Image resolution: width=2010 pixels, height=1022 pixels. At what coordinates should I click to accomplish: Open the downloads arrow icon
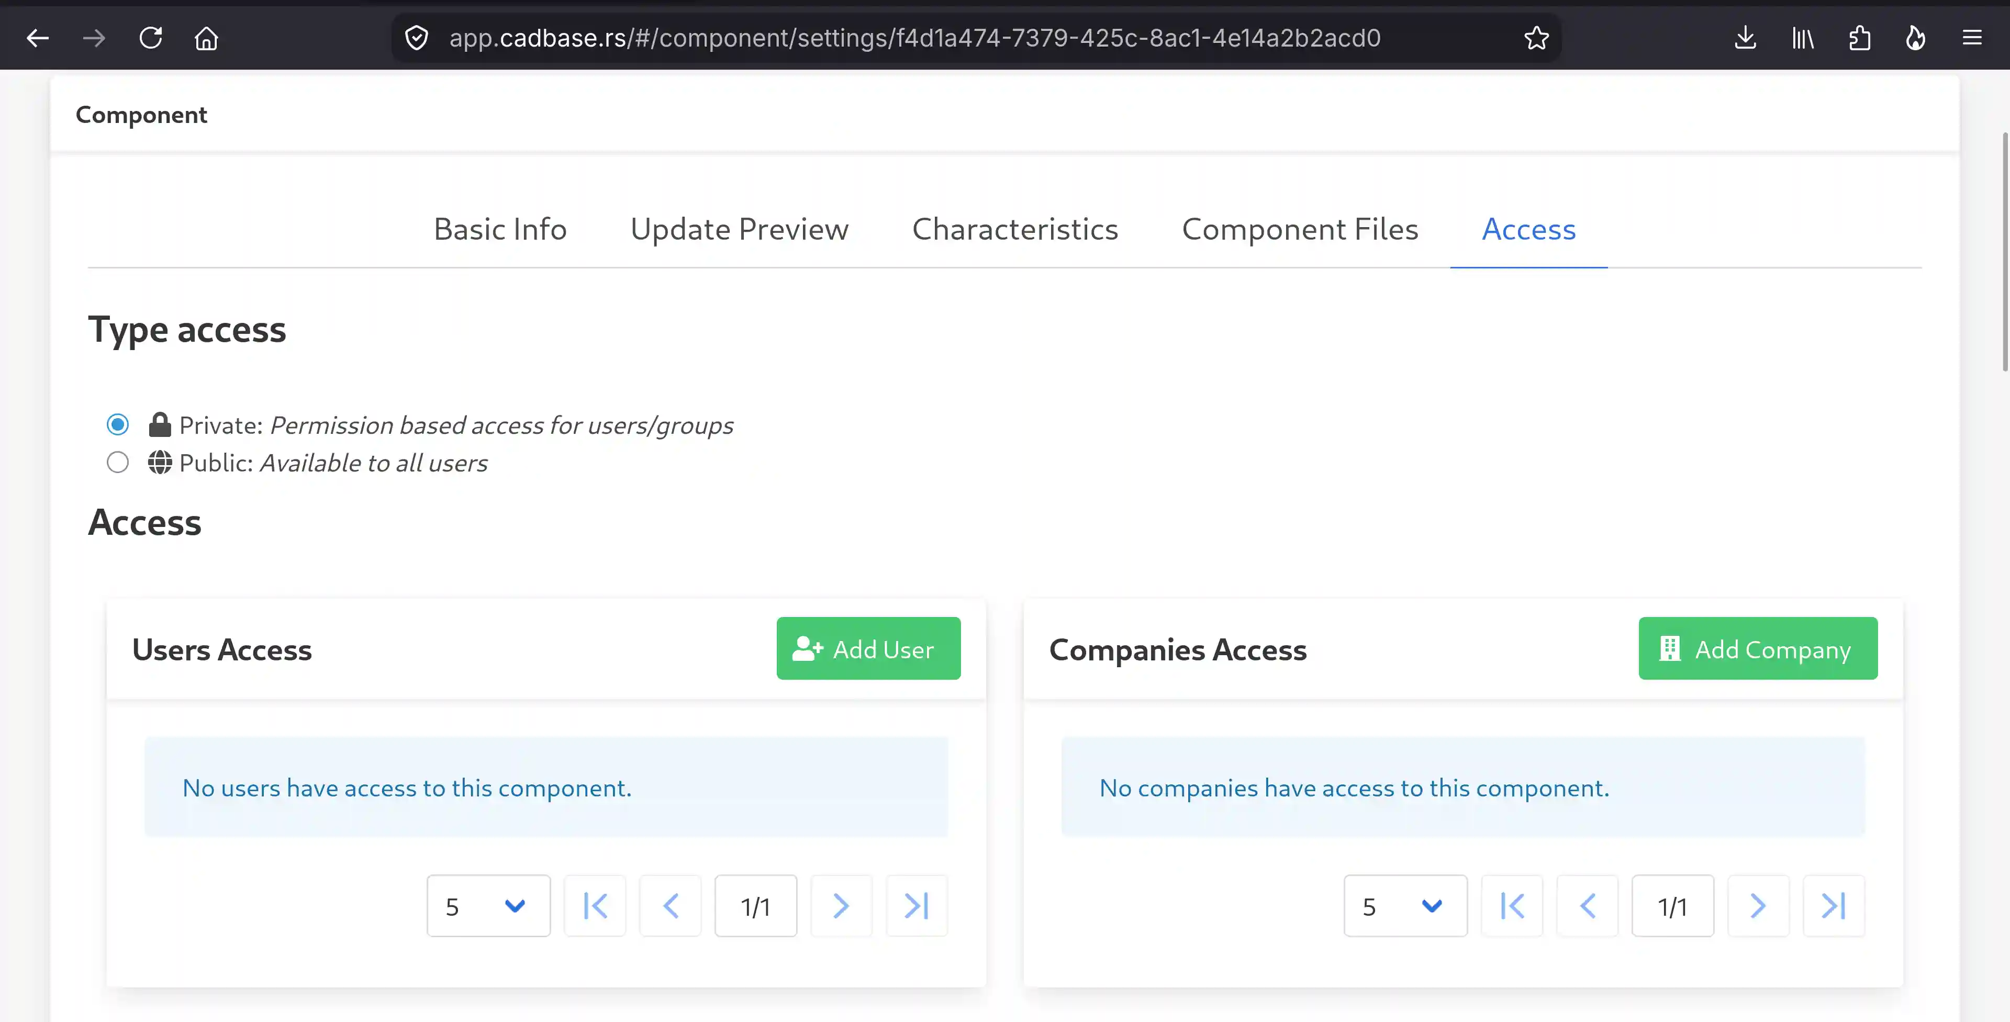pos(1746,38)
